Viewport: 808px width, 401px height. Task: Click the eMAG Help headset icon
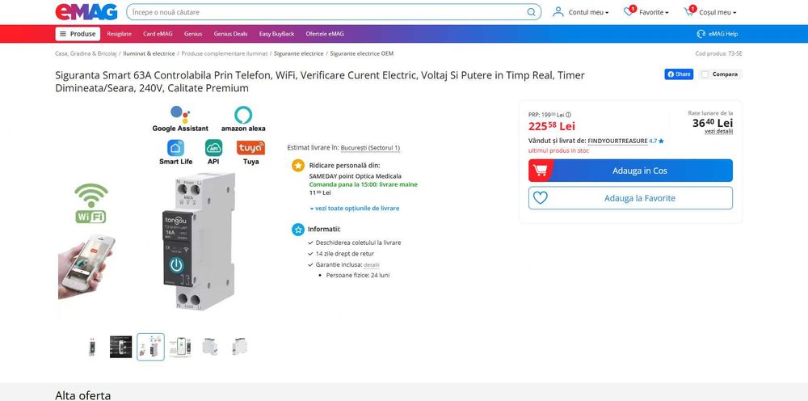[701, 34]
